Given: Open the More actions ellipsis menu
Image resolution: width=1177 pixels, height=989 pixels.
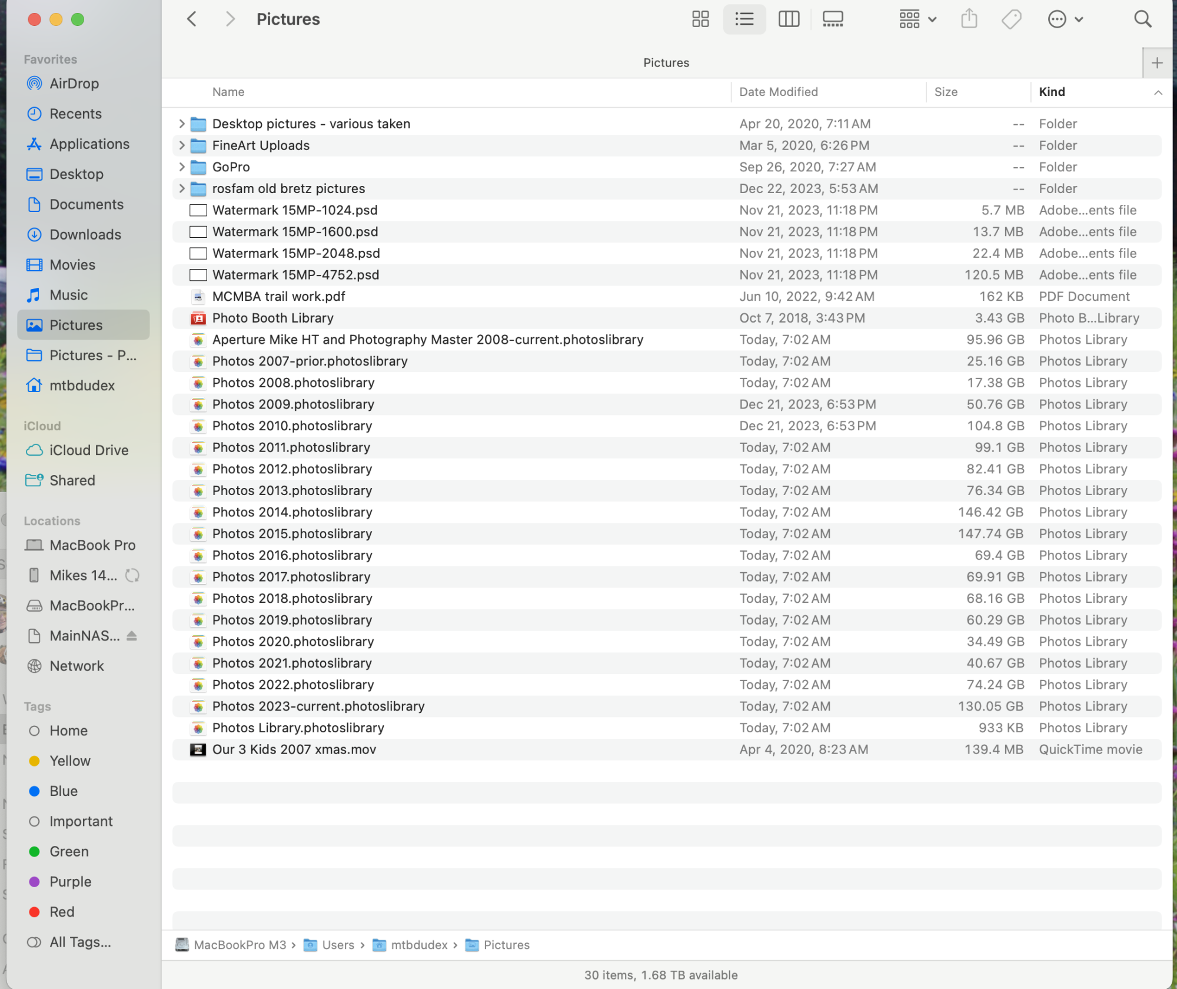Looking at the screenshot, I should (x=1065, y=19).
